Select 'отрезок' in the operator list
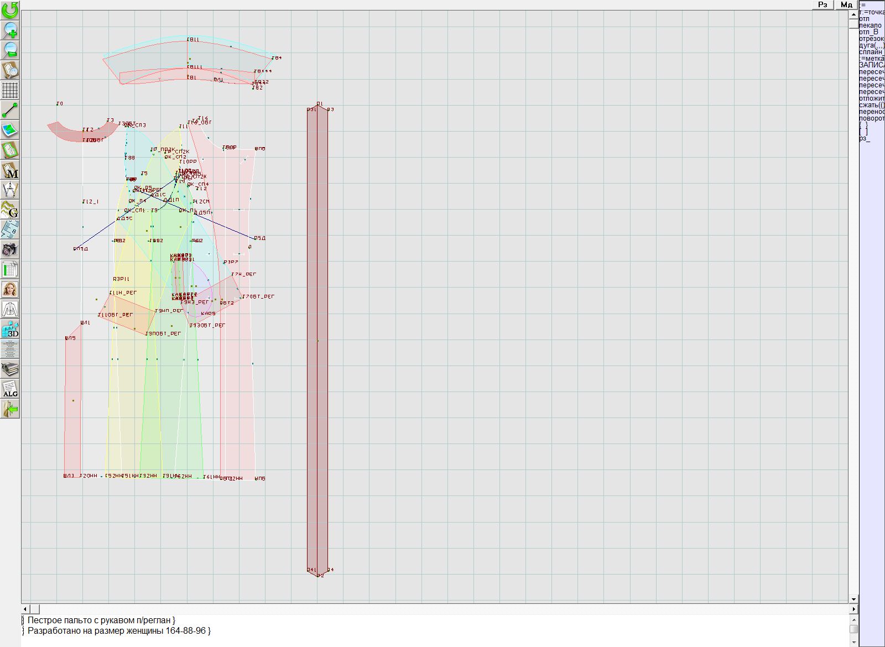Viewport: 885px width, 647px height. point(871,39)
